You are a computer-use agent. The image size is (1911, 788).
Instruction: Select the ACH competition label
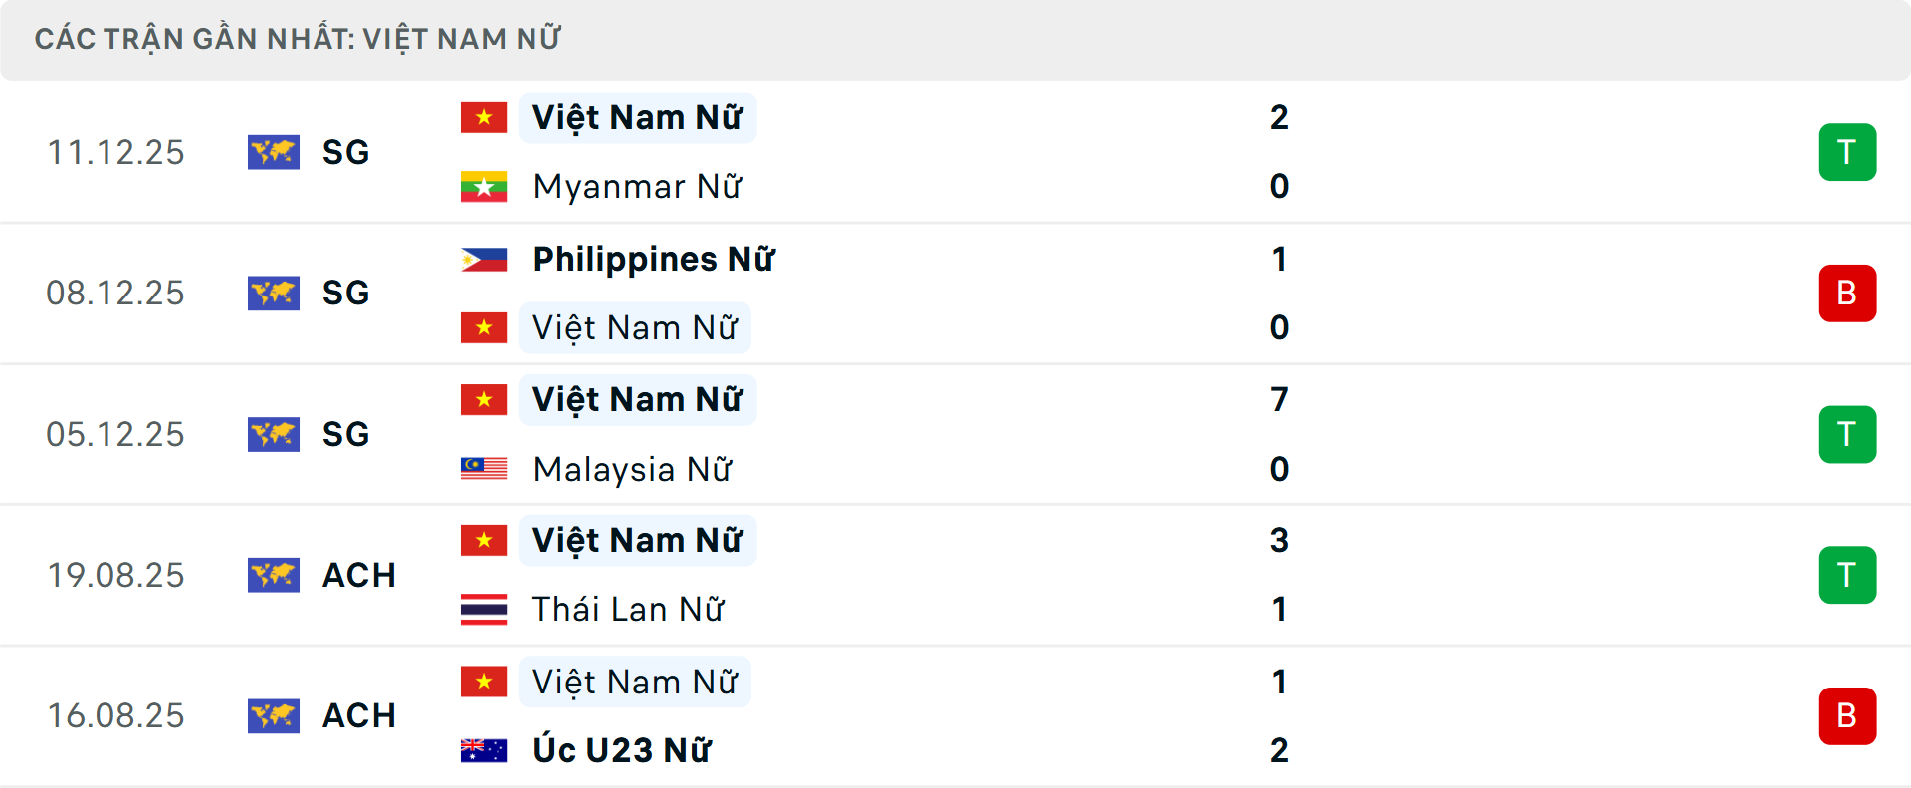coord(358,575)
